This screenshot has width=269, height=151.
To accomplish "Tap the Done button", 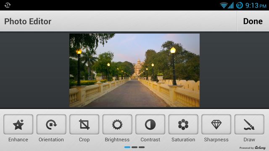I will [x=253, y=21].
